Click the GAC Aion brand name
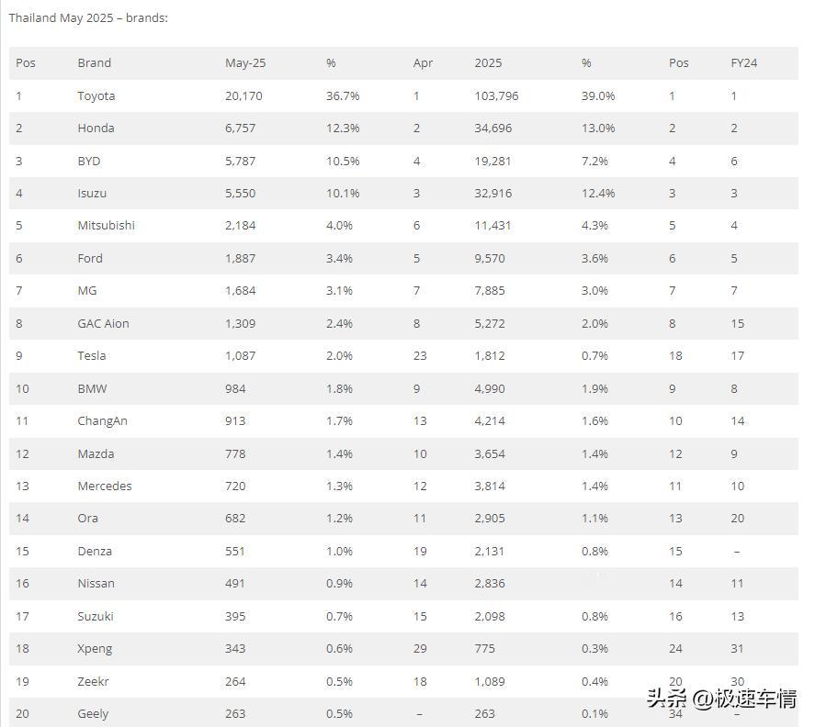This screenshot has width=815, height=727. click(104, 323)
